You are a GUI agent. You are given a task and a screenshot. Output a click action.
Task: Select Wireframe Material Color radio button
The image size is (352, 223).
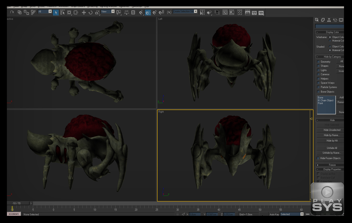[330, 41]
